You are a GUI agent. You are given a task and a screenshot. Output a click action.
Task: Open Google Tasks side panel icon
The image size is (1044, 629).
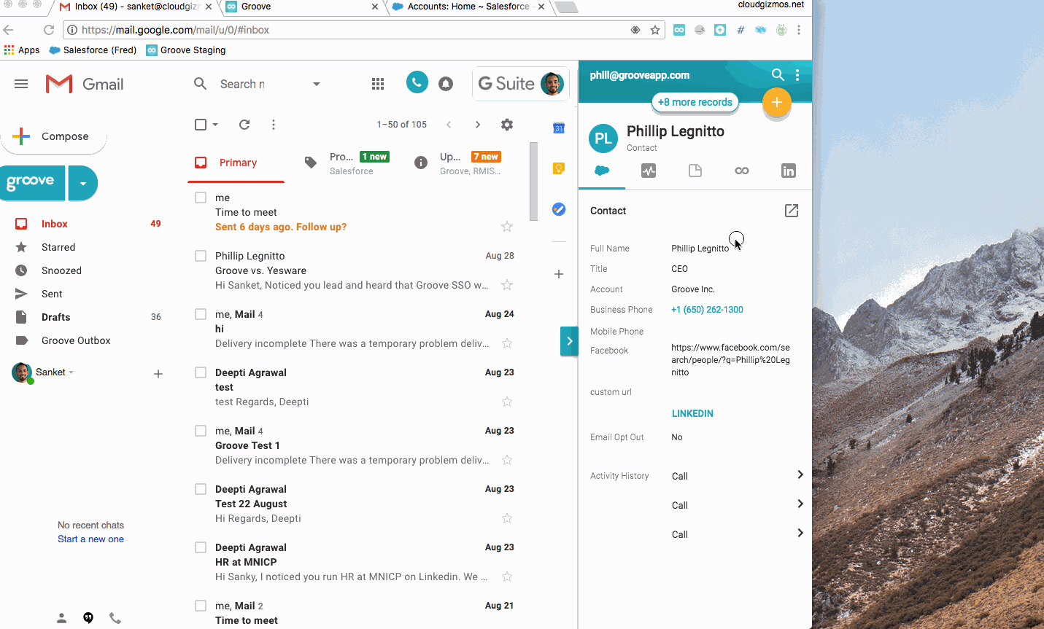point(559,209)
